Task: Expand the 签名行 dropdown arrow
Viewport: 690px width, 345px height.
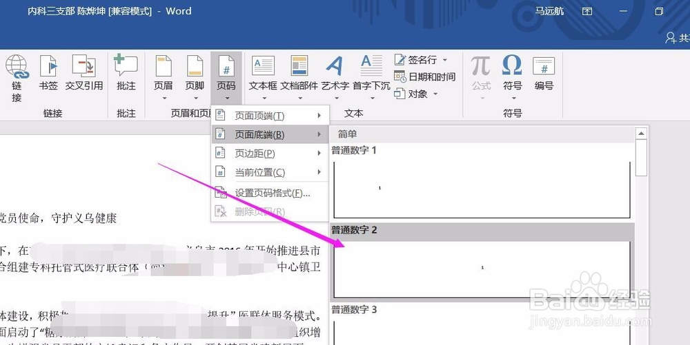Action: tap(444, 60)
